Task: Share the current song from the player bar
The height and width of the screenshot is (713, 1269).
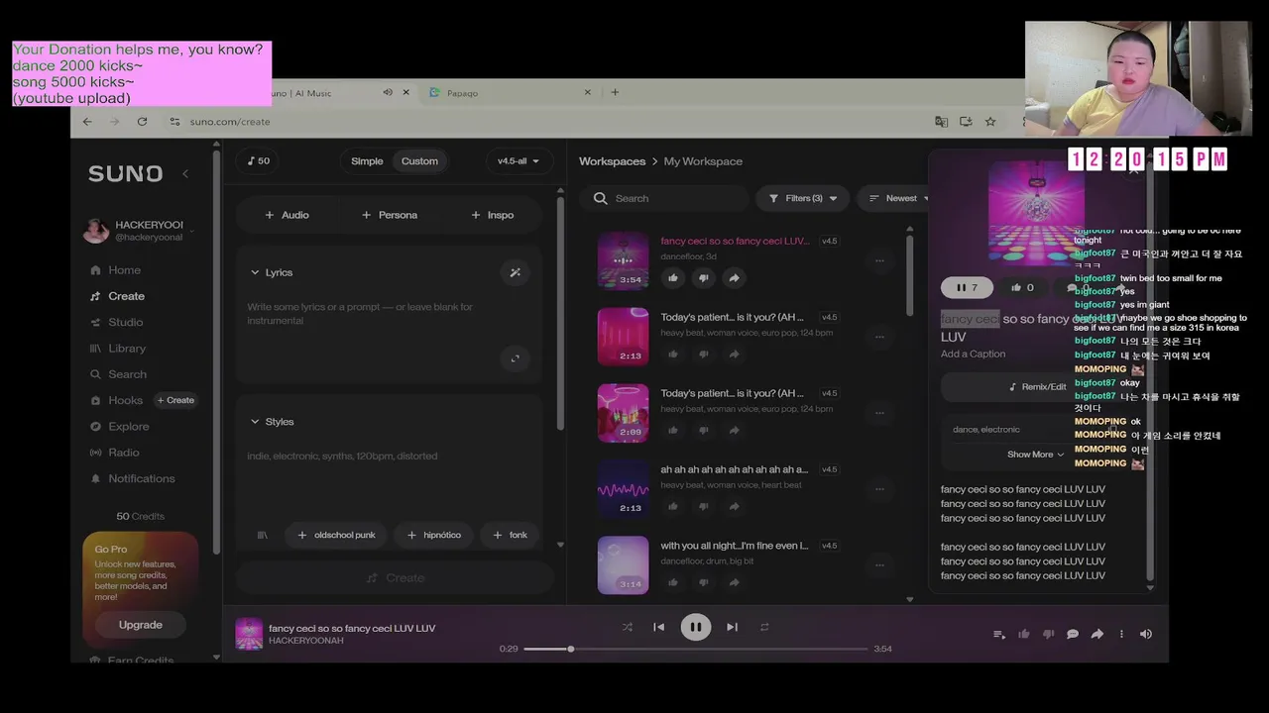Action: click(x=1097, y=634)
